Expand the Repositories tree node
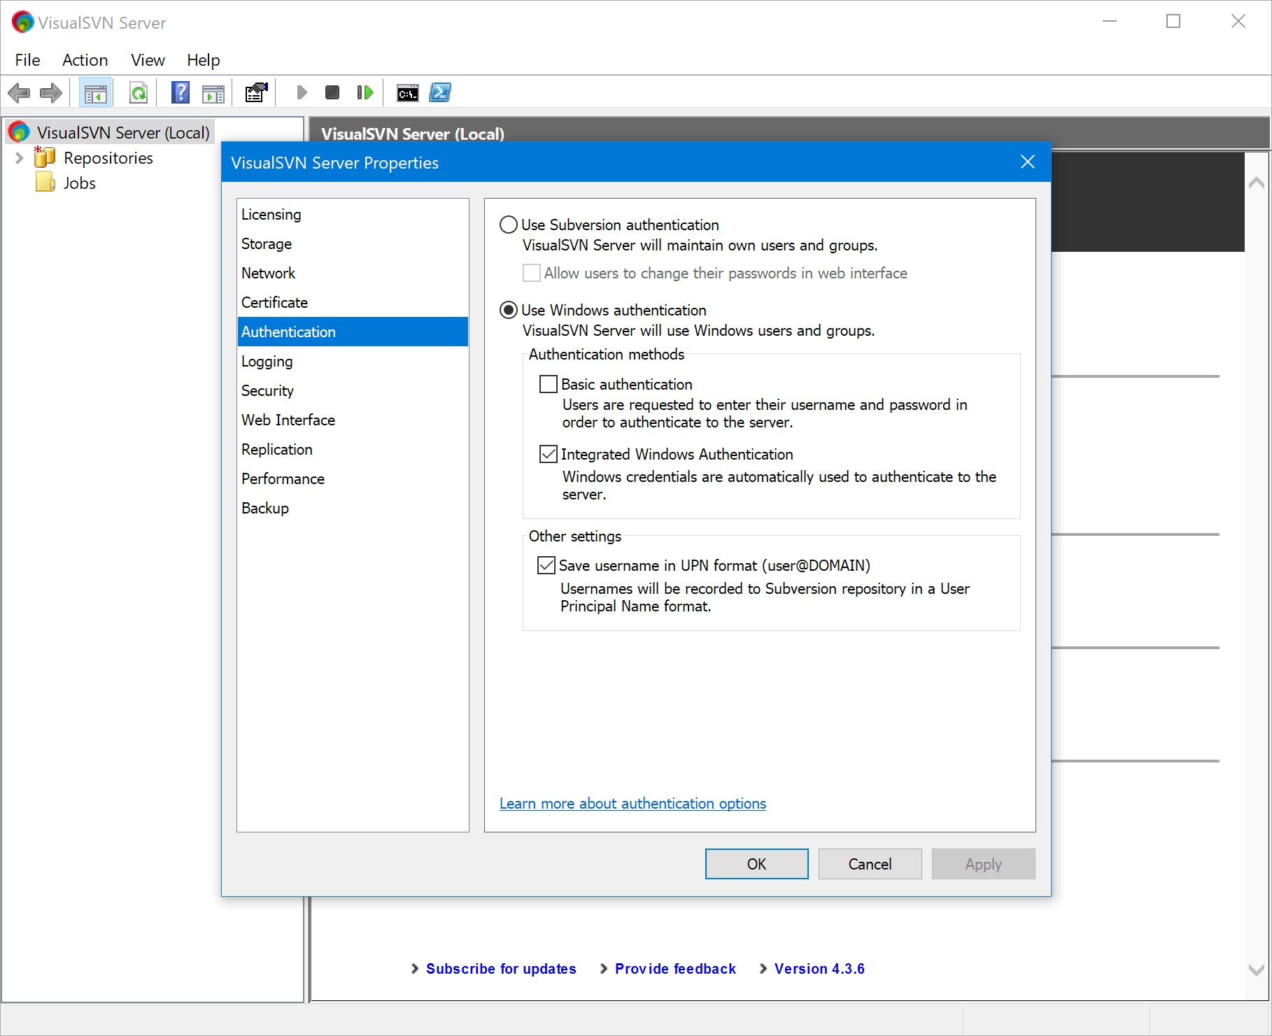The image size is (1272, 1036). (x=20, y=158)
